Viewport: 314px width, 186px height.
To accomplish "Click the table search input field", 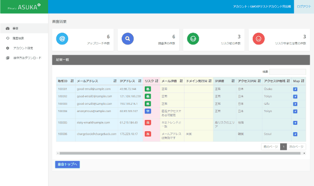I will 288,72.
